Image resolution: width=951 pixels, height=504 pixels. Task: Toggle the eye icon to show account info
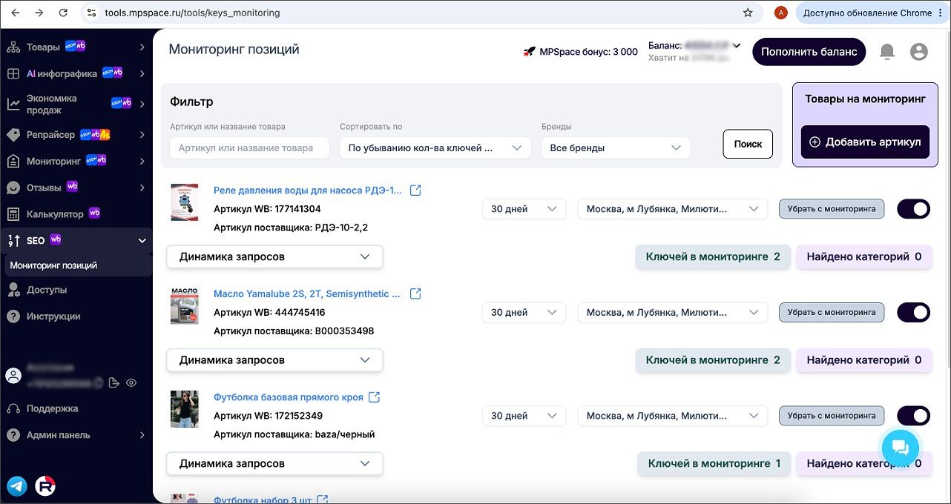[131, 382]
